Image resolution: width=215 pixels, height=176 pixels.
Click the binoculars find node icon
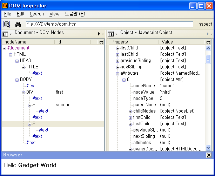coord(18,24)
